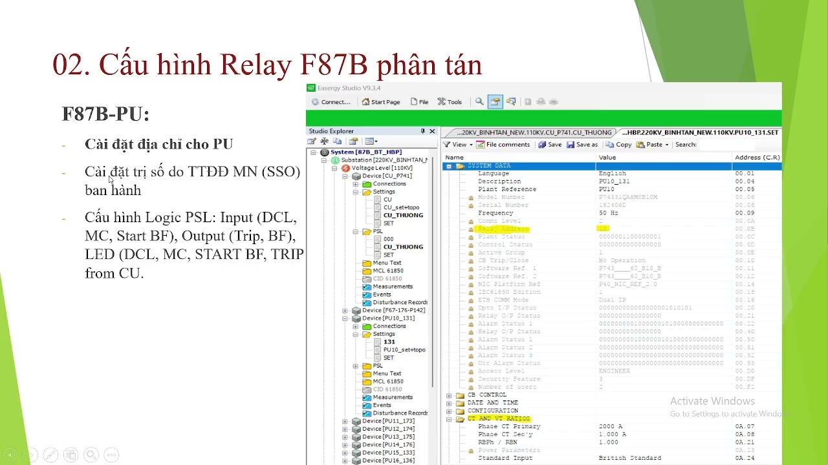Click the edit pencil icon in Studio Explorer toolbar
This screenshot has height=465, width=828.
(312, 141)
